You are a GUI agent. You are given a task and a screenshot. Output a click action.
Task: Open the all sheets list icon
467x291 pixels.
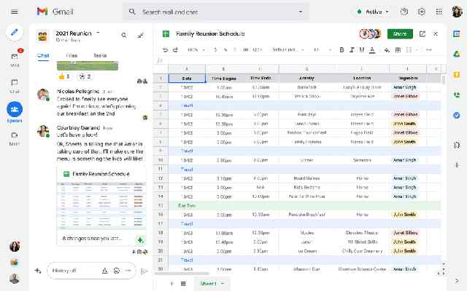(x=183, y=284)
